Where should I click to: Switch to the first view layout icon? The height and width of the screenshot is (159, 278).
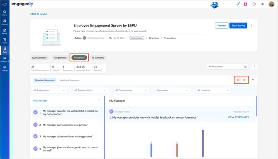click(x=238, y=80)
